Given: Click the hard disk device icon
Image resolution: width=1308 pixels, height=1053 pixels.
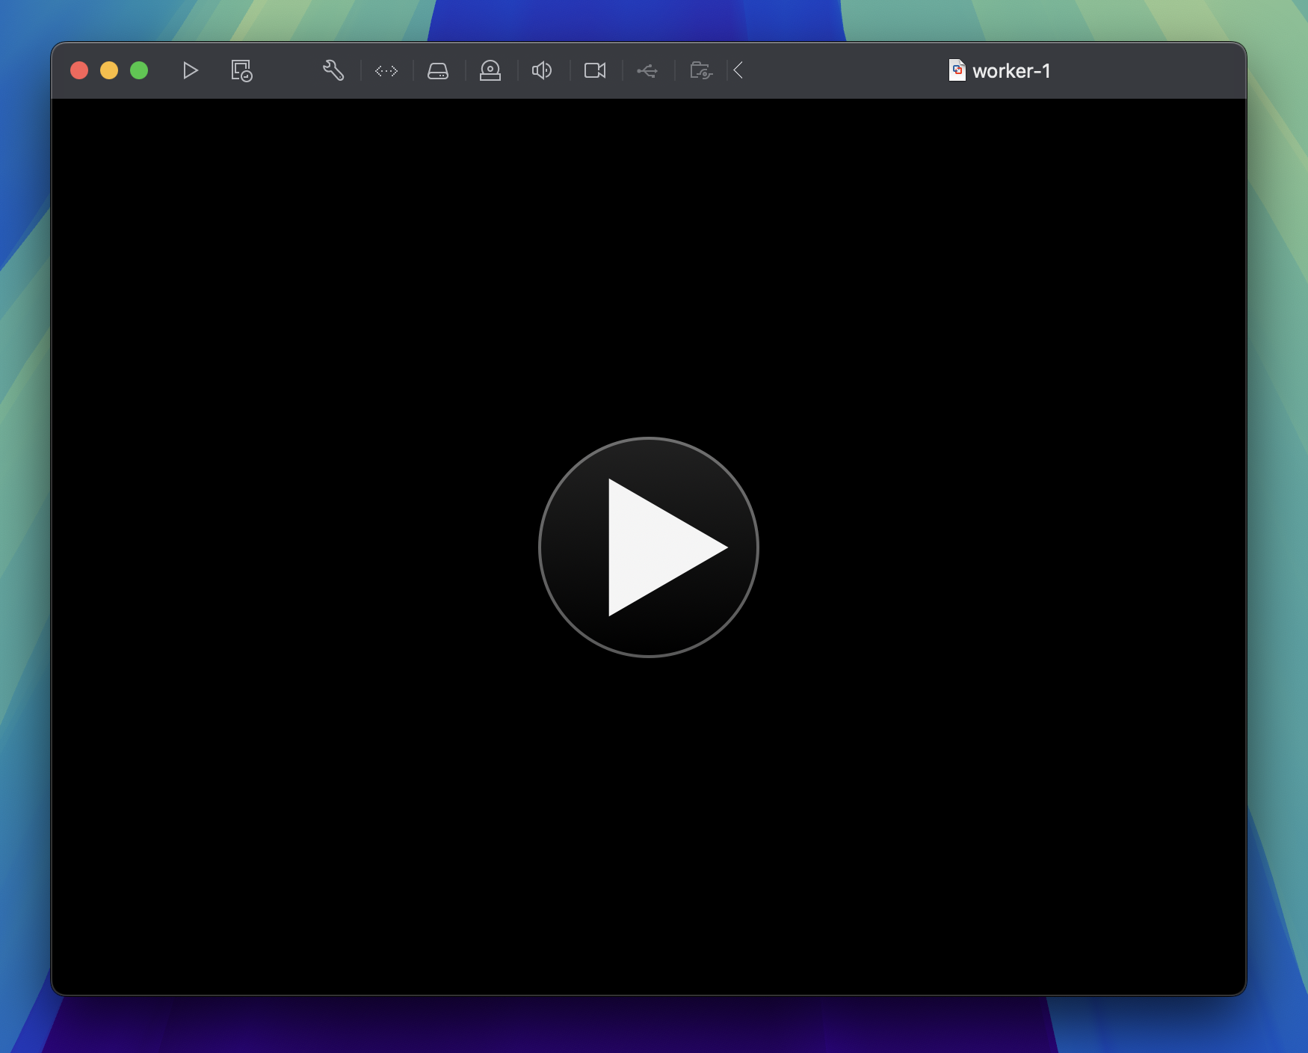Looking at the screenshot, I should coord(438,71).
